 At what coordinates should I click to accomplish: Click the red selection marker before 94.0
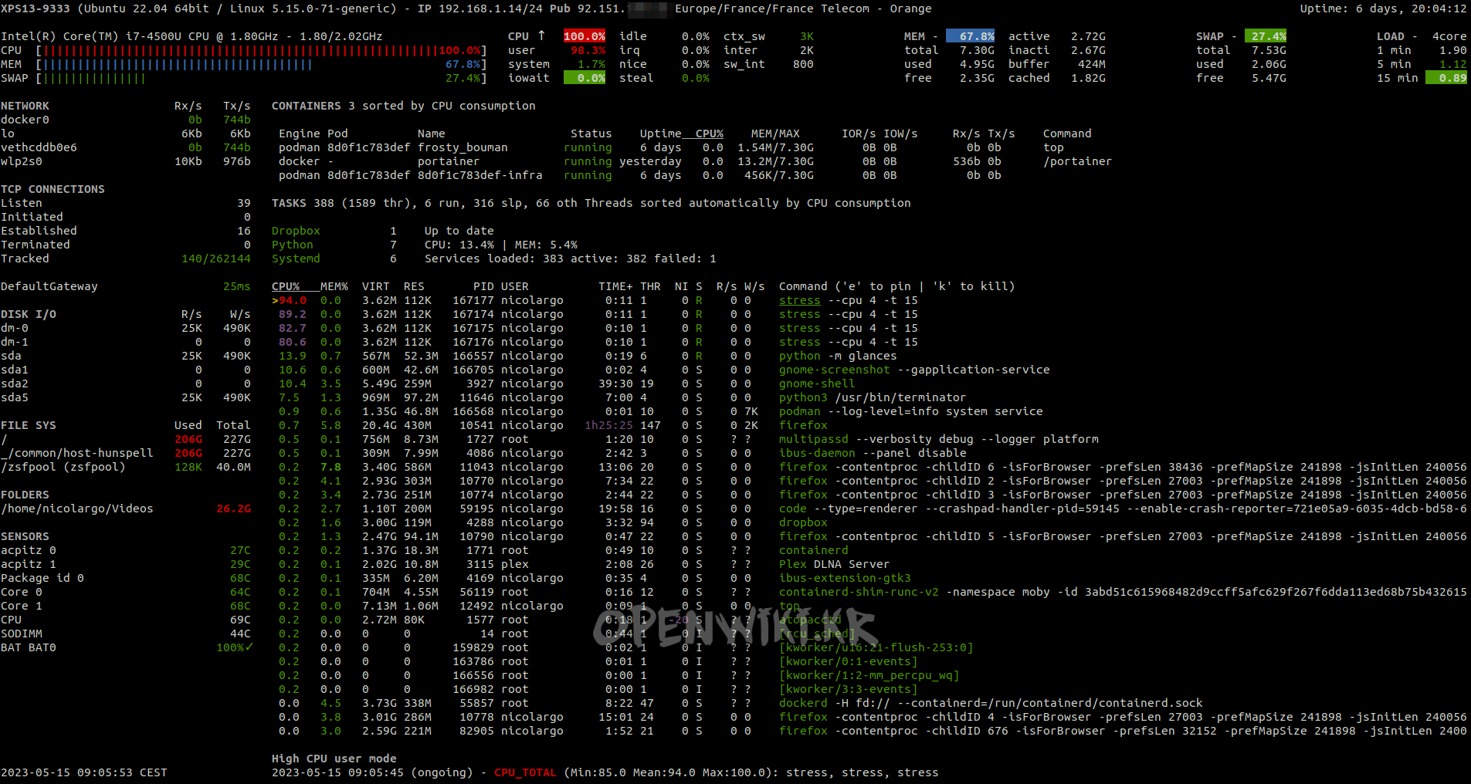coord(275,300)
